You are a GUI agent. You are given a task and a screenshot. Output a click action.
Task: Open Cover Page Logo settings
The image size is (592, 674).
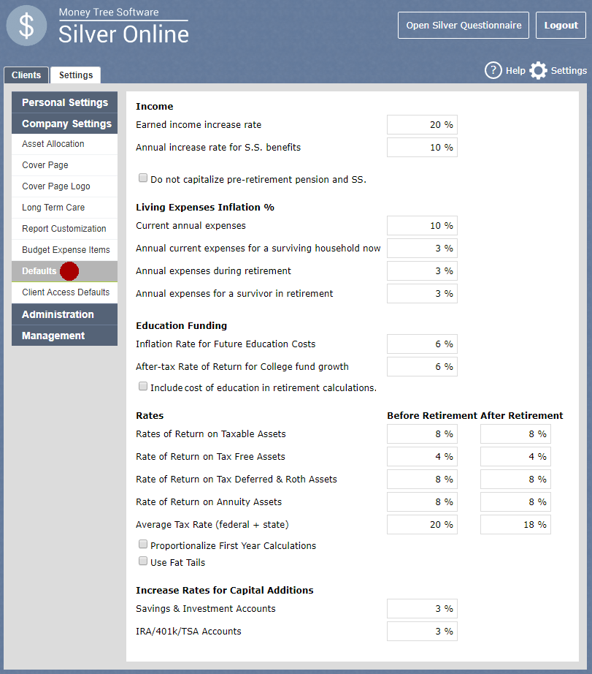tap(64, 186)
